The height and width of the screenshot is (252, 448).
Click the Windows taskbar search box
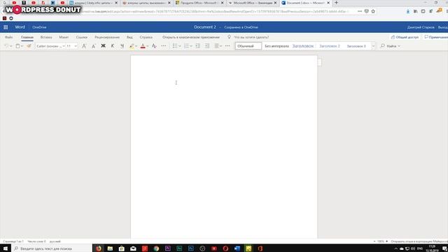pyautogui.click(x=52, y=248)
